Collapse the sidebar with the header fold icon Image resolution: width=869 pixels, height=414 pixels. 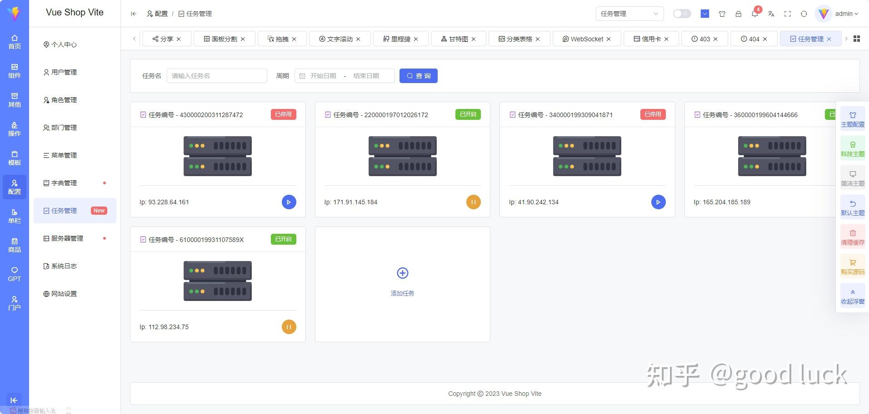click(134, 14)
